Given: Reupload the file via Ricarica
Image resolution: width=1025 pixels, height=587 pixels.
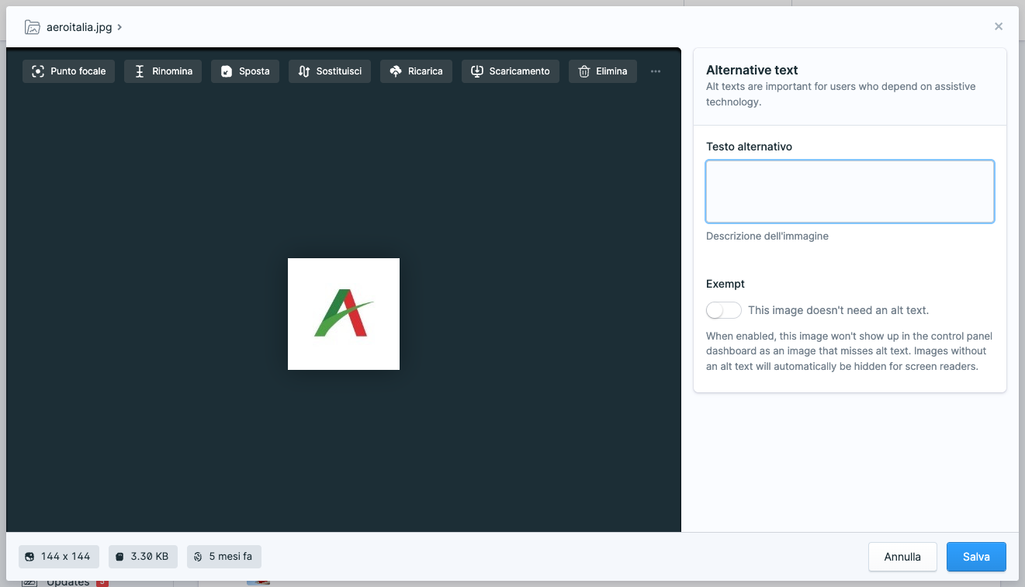Looking at the screenshot, I should click(416, 71).
